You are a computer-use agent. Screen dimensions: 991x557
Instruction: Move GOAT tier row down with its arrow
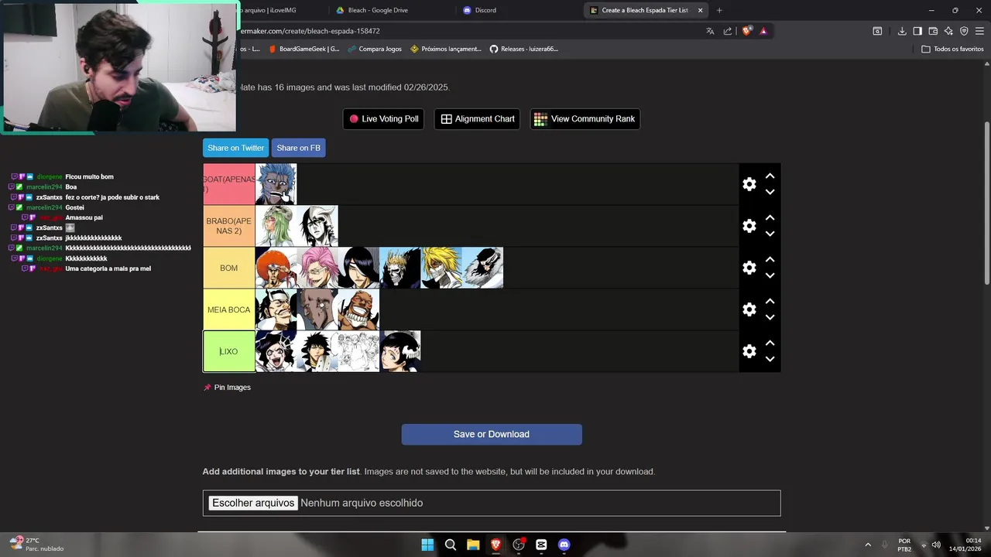pyautogui.click(x=770, y=192)
